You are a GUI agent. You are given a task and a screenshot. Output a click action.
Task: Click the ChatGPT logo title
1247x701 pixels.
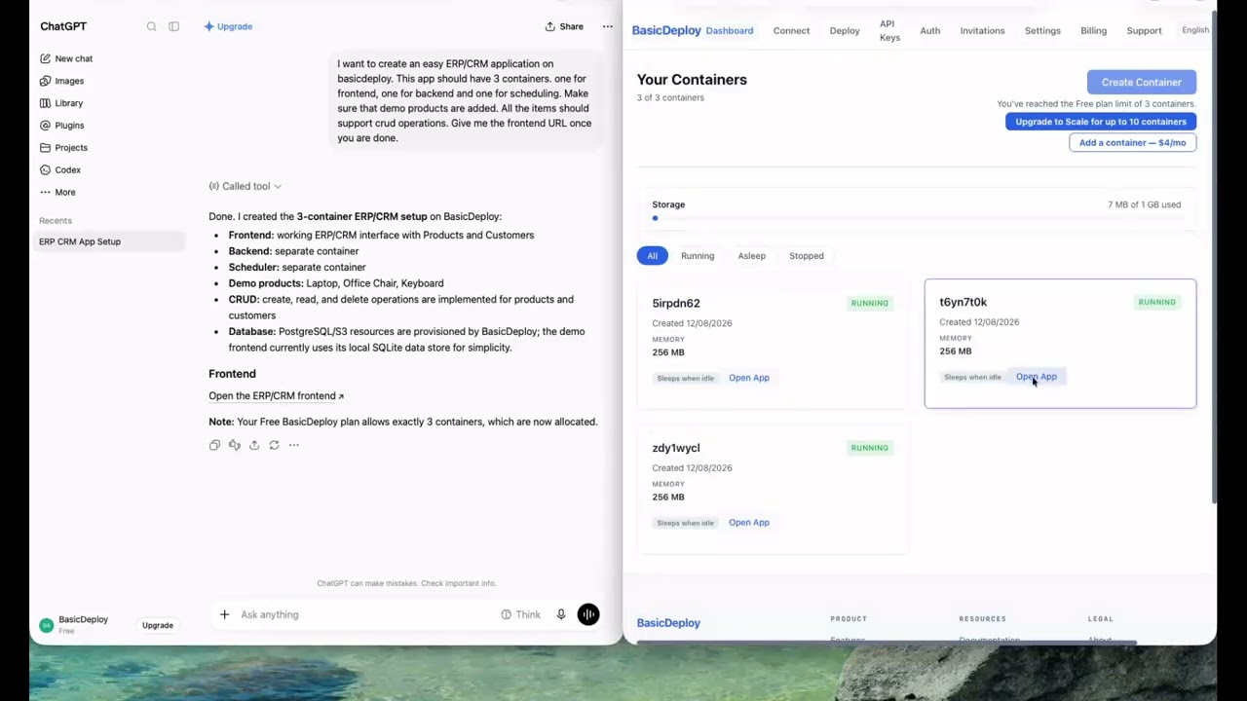63,26
